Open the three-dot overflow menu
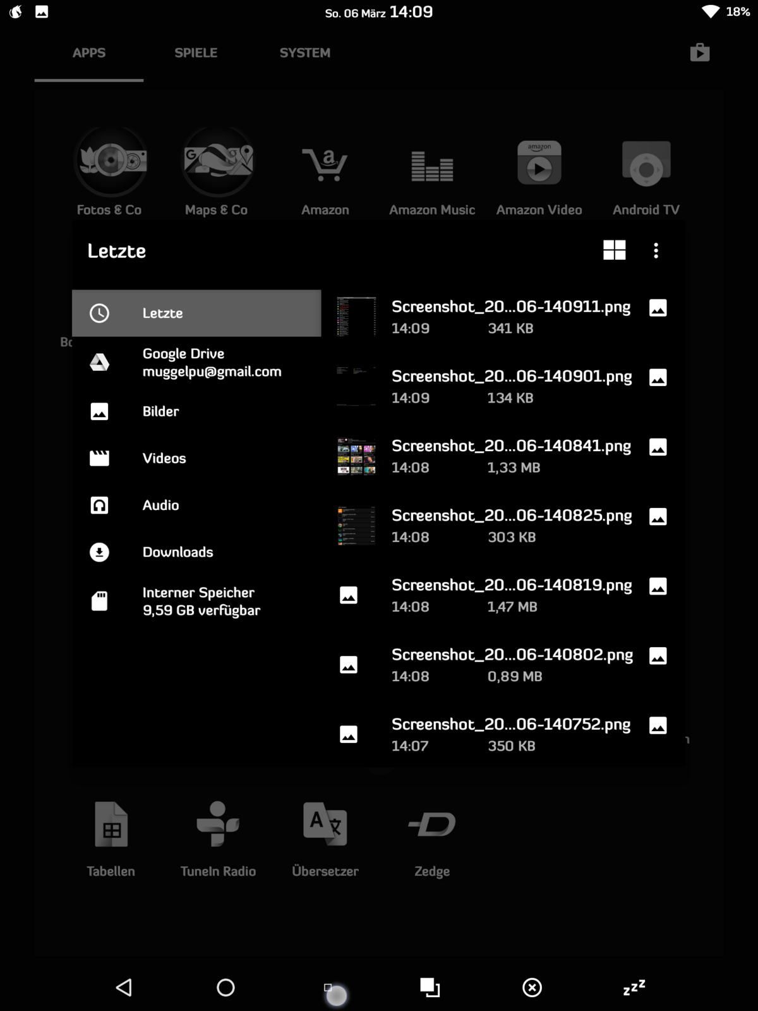The height and width of the screenshot is (1011, 758). pos(656,250)
